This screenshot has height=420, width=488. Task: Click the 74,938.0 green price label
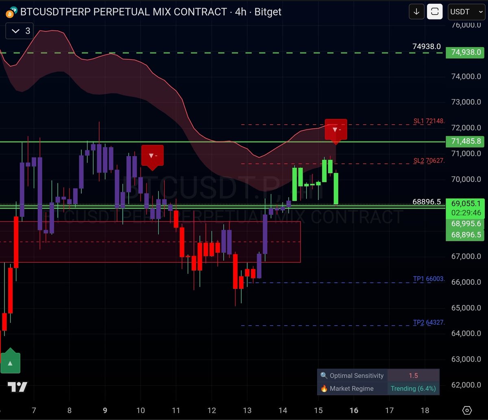(466, 52)
